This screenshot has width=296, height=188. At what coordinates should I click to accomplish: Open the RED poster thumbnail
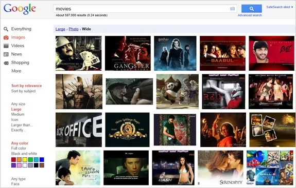223,92
